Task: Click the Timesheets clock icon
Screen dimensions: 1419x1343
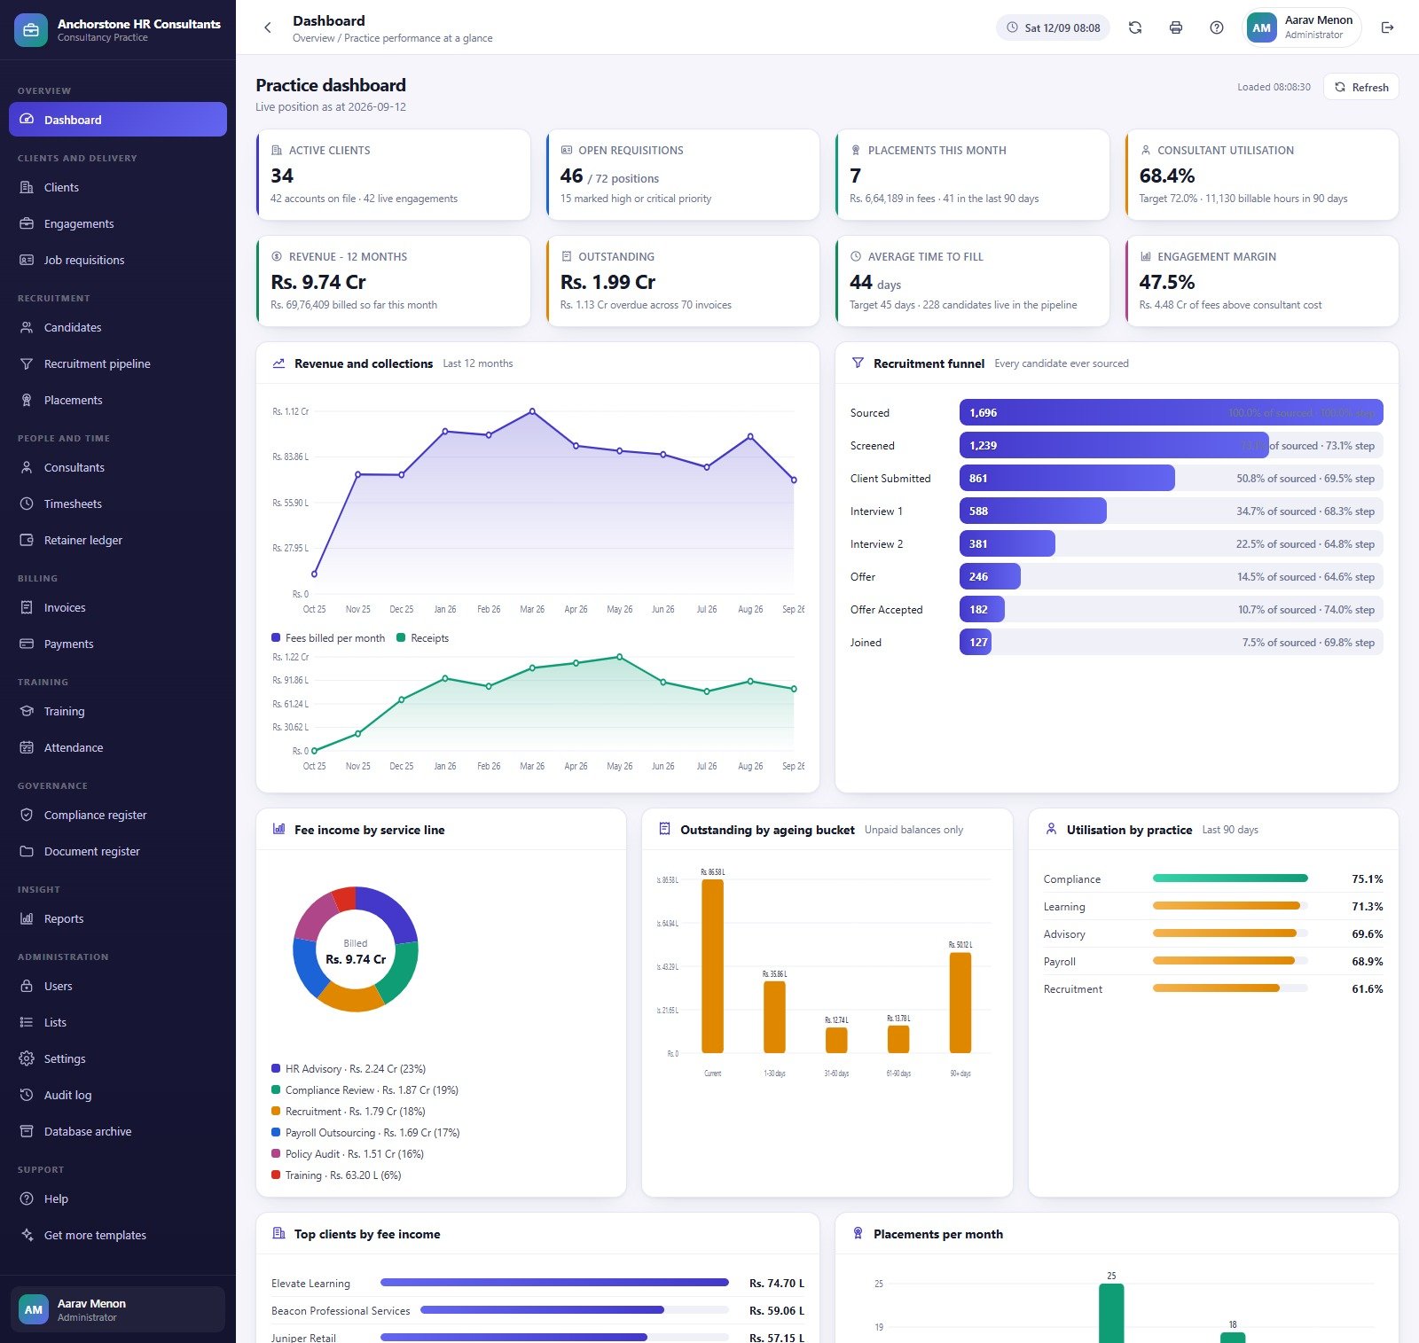Action: (27, 504)
